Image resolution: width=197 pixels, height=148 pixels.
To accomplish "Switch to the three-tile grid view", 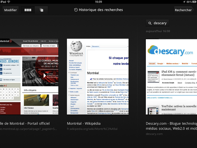I will (28, 10).
